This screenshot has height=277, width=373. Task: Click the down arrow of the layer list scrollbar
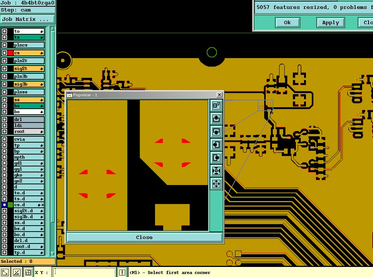tap(53, 254)
